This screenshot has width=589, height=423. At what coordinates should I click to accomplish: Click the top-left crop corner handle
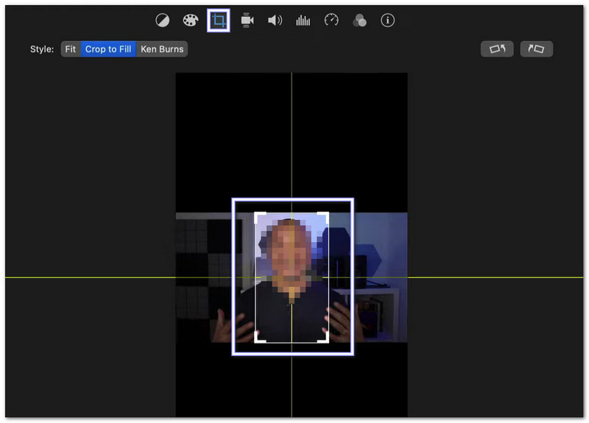[257, 215]
